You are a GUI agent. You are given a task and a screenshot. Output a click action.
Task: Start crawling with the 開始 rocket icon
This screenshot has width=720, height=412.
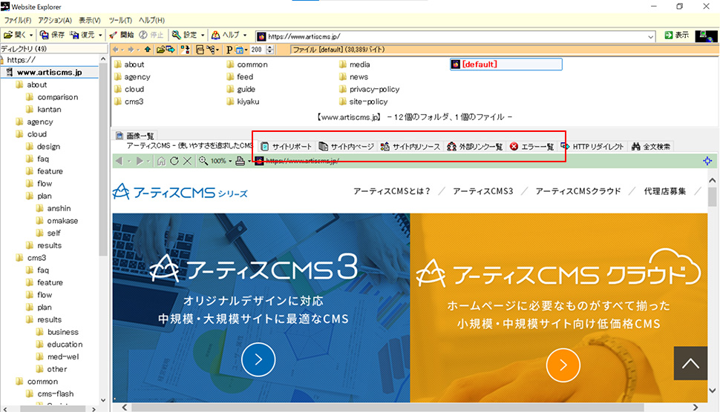(114, 35)
